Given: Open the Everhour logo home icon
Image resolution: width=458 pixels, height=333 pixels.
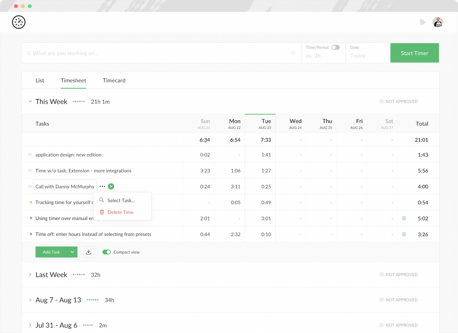Looking at the screenshot, I should [x=19, y=22].
